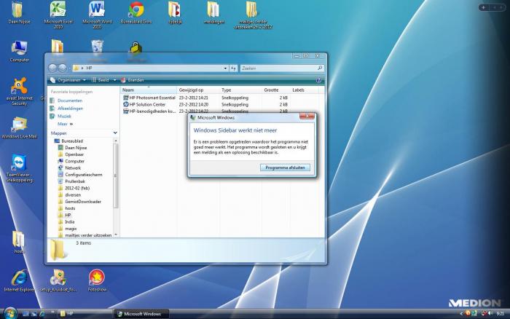This screenshot has height=319, width=510.
Task: Open the tijdelijk desktop folder
Action: coord(175,13)
